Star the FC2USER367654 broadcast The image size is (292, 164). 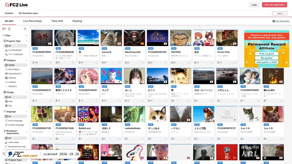pos(166,63)
